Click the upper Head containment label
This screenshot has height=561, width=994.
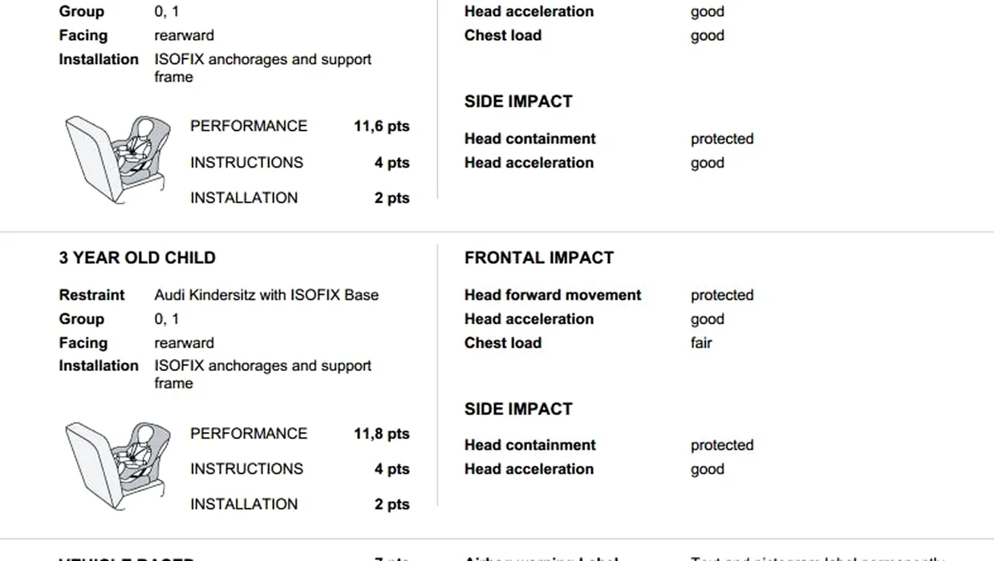(x=529, y=139)
